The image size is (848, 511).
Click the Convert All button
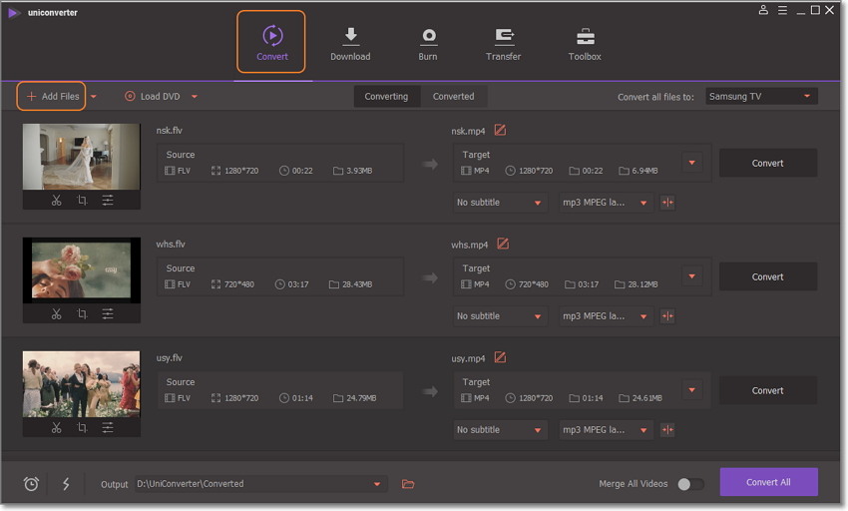tap(768, 482)
